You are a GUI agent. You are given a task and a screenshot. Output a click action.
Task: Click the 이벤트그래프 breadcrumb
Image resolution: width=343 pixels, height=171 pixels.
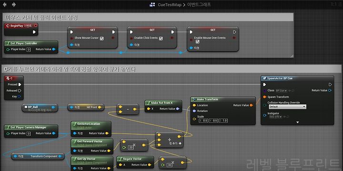[x=199, y=5]
